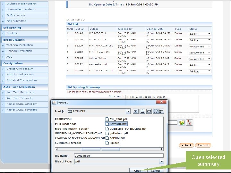231x173 pixels.
Task: Open the Create Corrigendum sidebar link
Action: [x=20, y=69]
